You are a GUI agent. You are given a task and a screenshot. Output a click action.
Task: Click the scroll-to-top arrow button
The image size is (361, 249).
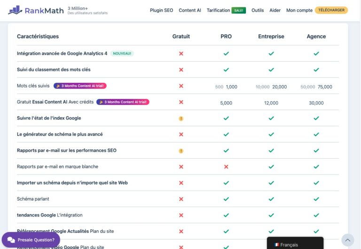pyautogui.click(x=348, y=240)
